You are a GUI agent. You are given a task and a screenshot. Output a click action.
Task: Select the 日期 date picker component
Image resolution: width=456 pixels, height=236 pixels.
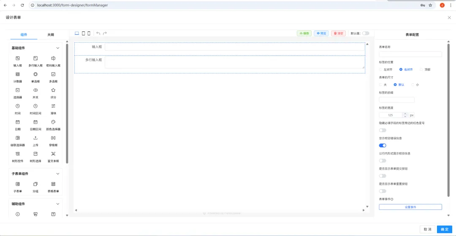click(x=17, y=122)
